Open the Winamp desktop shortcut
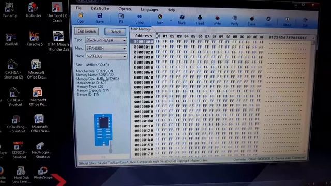 pos(9,10)
